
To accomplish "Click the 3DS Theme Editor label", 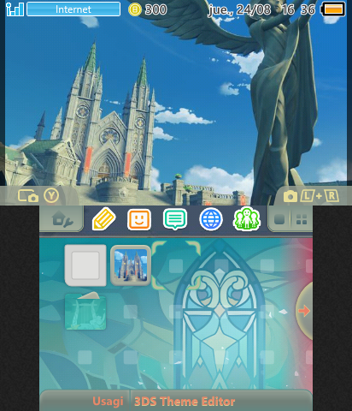I will point(185,402).
